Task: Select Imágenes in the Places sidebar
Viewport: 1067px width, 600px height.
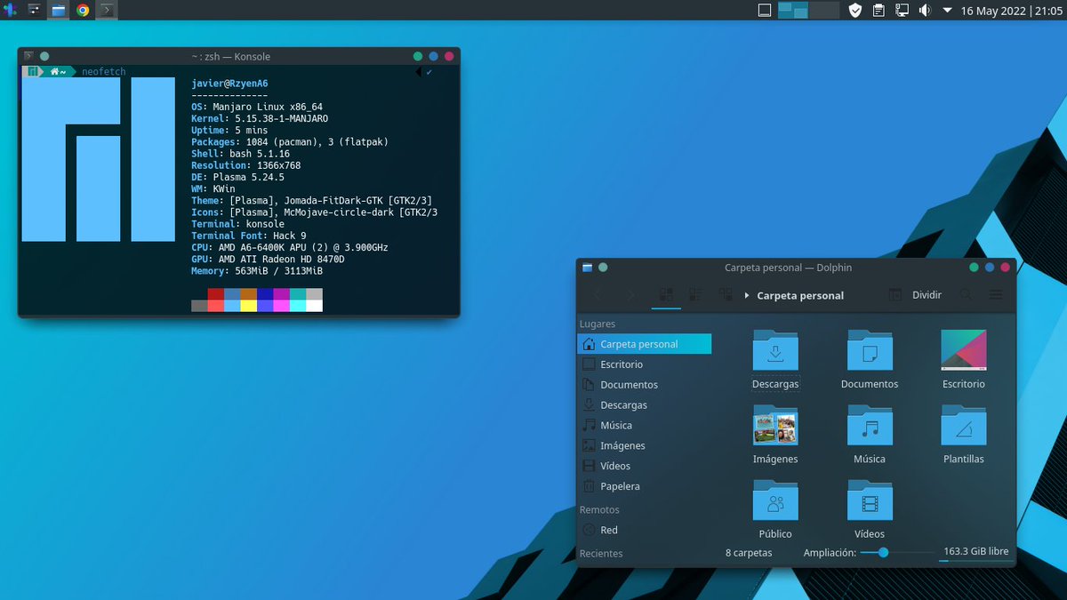Action: tap(644, 446)
